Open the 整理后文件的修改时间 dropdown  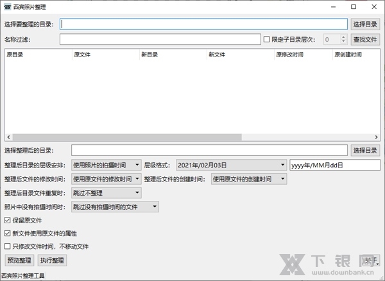tap(107, 179)
